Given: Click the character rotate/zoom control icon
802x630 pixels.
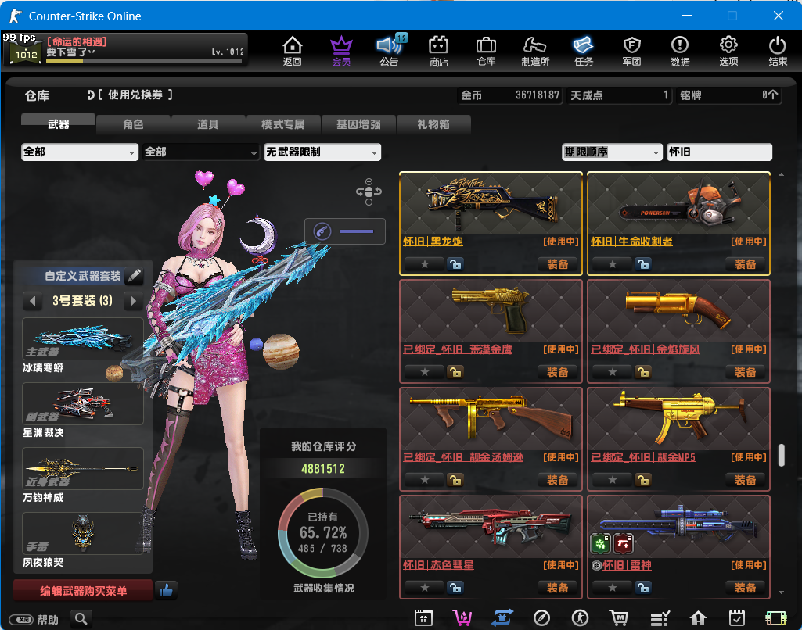Looking at the screenshot, I should tap(369, 192).
